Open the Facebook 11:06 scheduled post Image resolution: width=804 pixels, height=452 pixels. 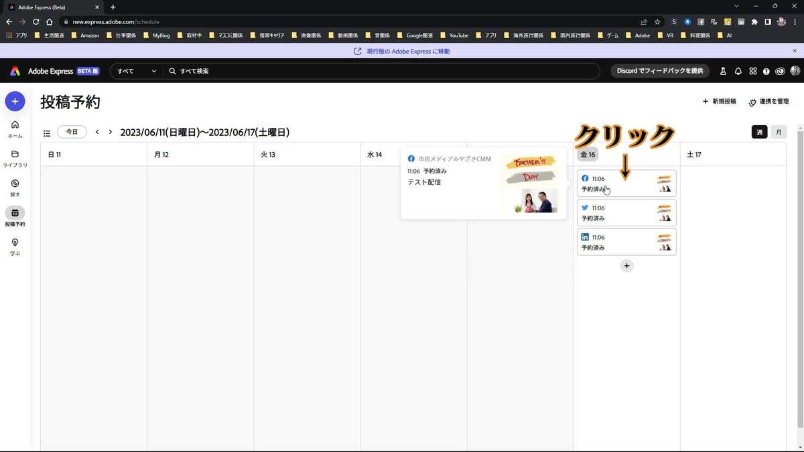coord(626,183)
